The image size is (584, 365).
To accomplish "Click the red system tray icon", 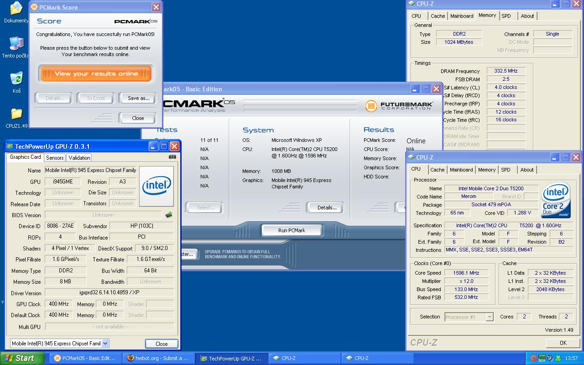I will 533,358.
